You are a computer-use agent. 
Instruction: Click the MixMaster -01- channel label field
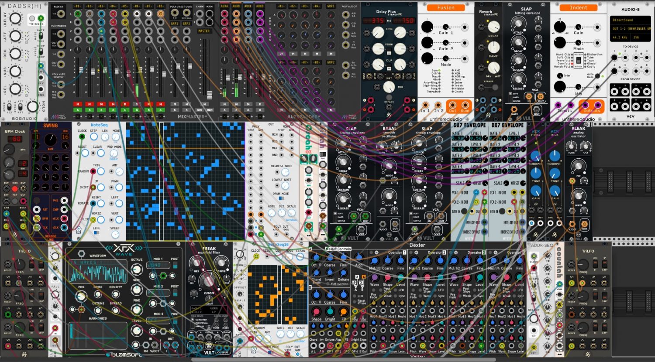click(x=78, y=7)
